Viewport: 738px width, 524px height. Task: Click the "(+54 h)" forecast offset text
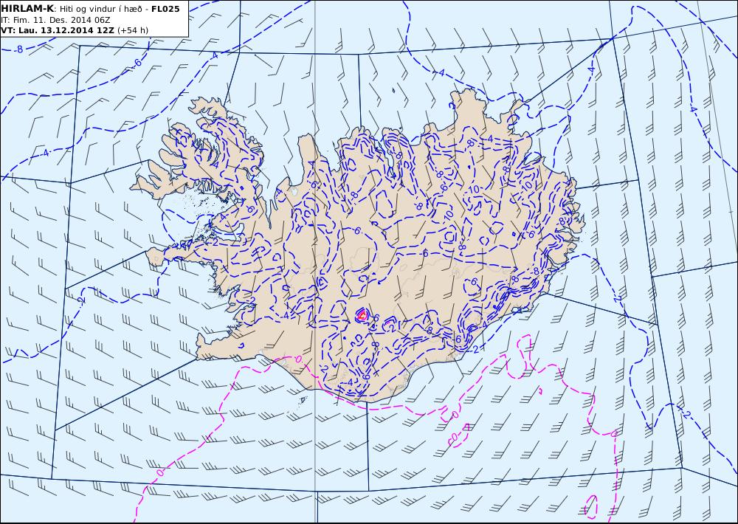click(133, 30)
